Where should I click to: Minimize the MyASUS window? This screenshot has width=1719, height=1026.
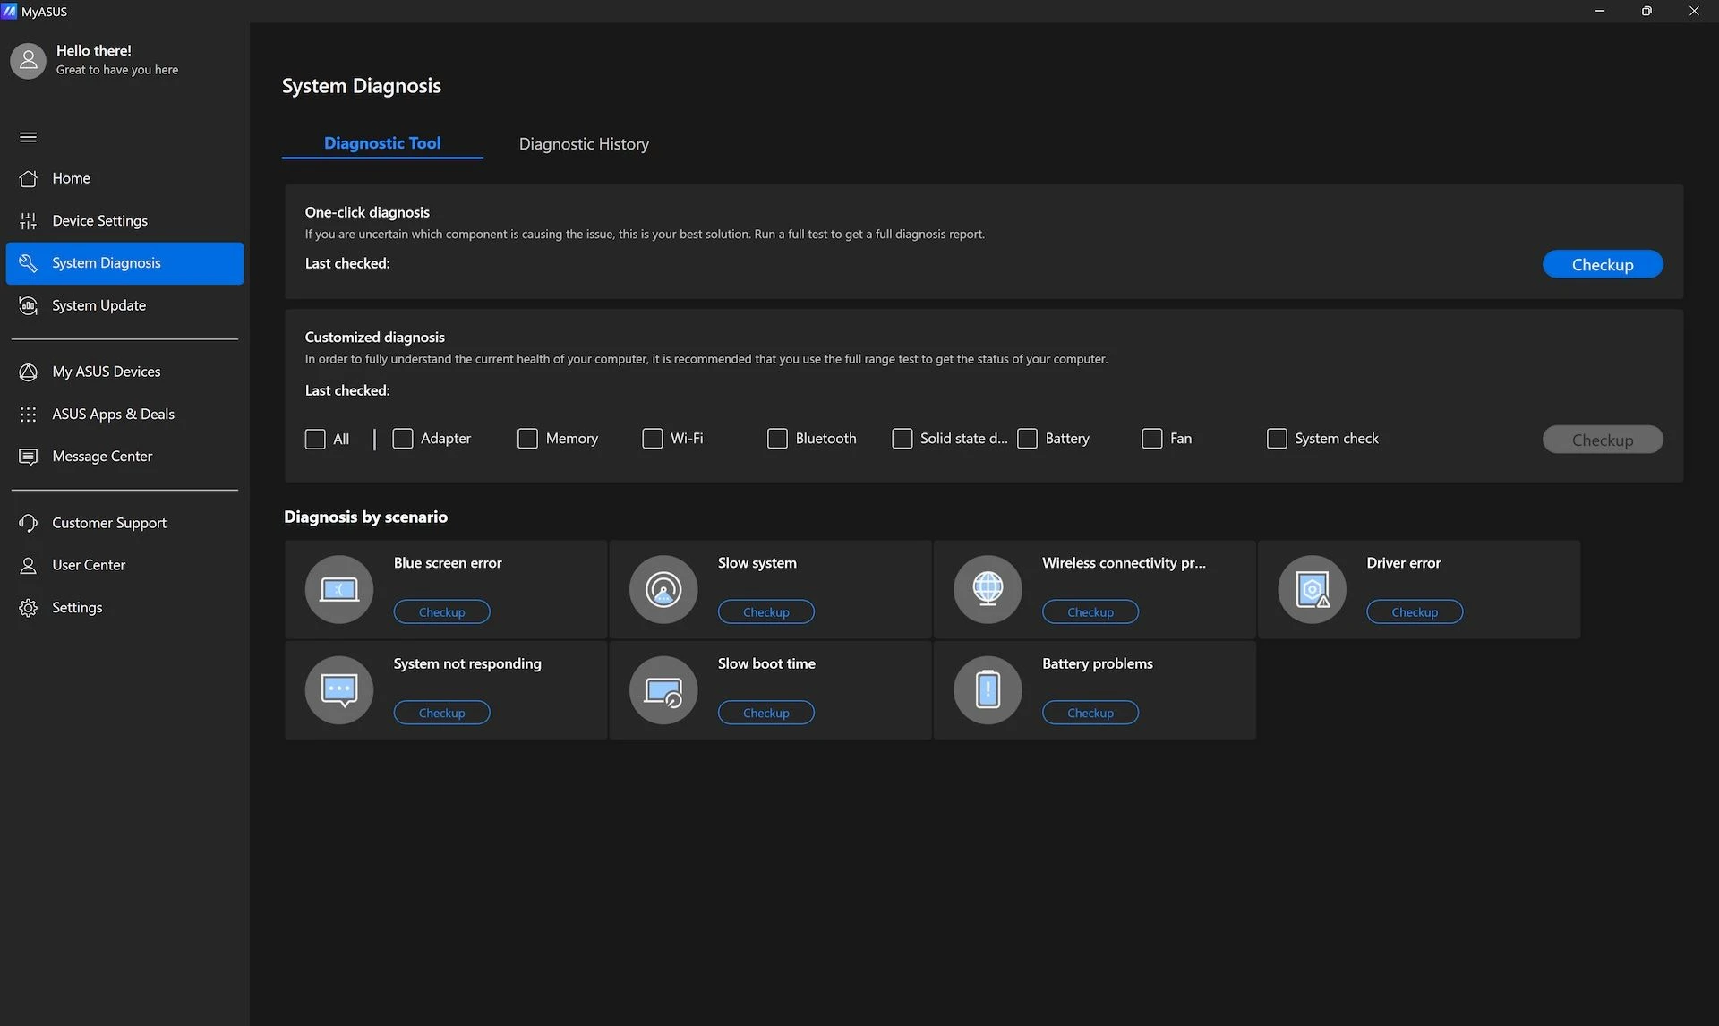pos(1599,11)
